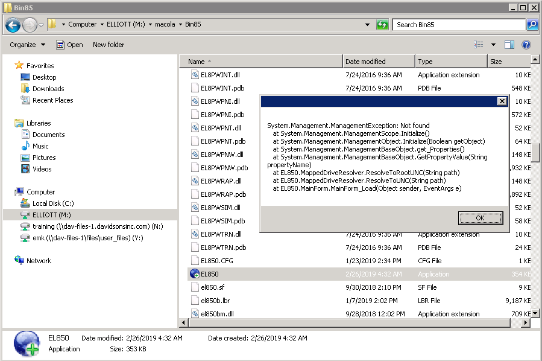The height and width of the screenshot is (361, 542).
Task: Open the change view dropdown arrow
Action: 493,45
